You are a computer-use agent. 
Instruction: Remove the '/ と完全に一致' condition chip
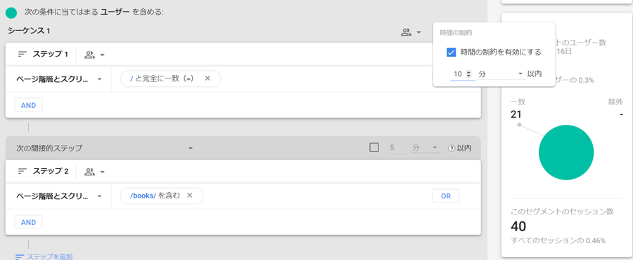[207, 78]
